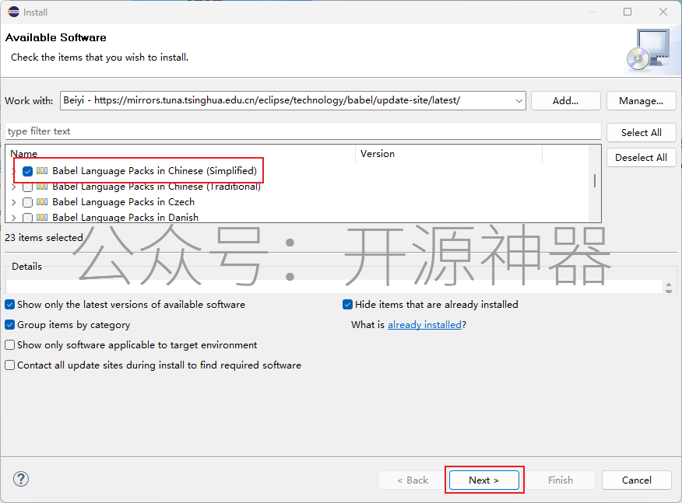Click the Eclipse icon in the title bar
The width and height of the screenshot is (682, 503).
(13, 12)
